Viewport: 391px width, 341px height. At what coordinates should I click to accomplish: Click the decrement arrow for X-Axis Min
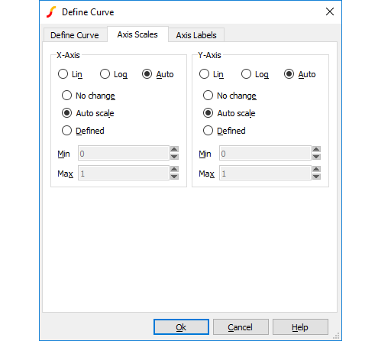coord(174,157)
